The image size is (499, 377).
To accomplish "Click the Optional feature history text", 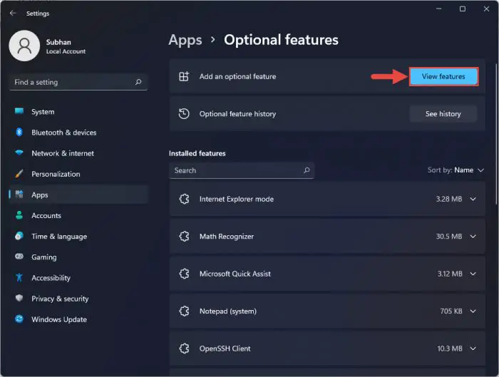I will coord(237,113).
